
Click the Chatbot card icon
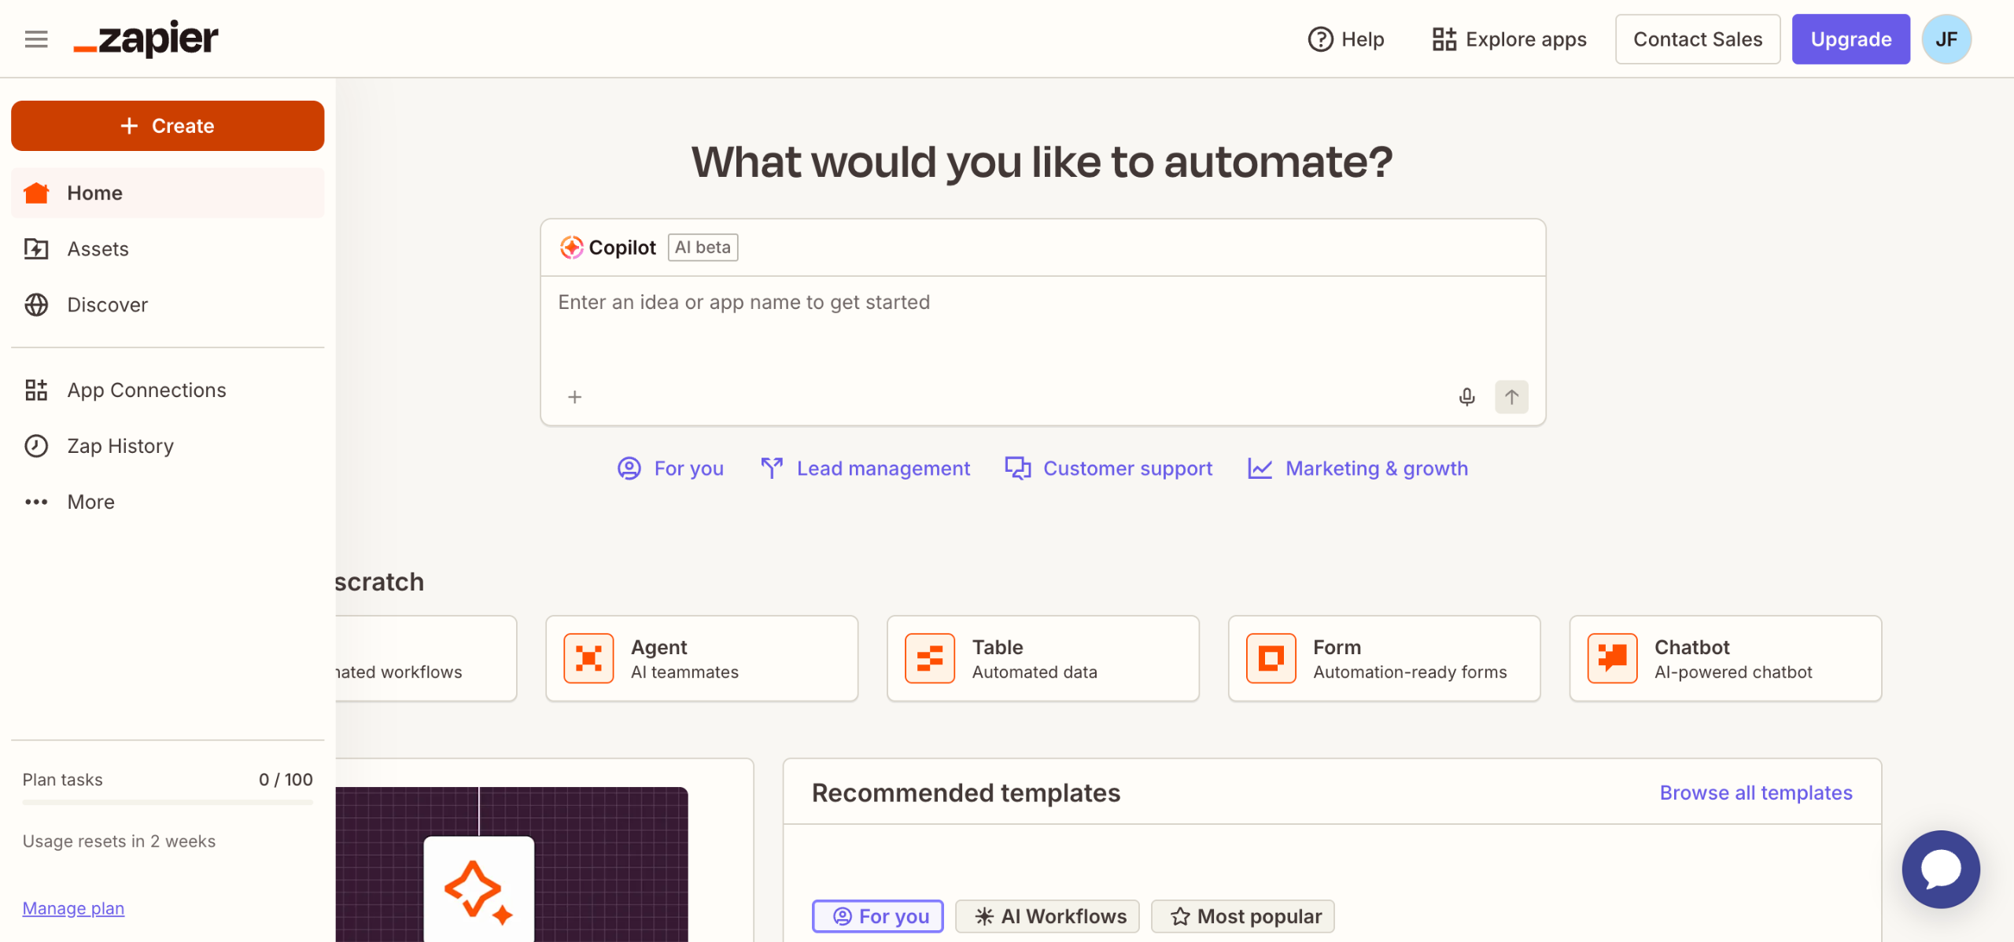[1612, 658]
